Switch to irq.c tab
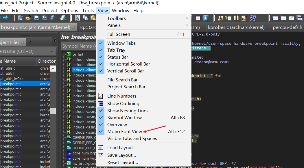The width and height of the screenshot is (304, 168). 87,27
